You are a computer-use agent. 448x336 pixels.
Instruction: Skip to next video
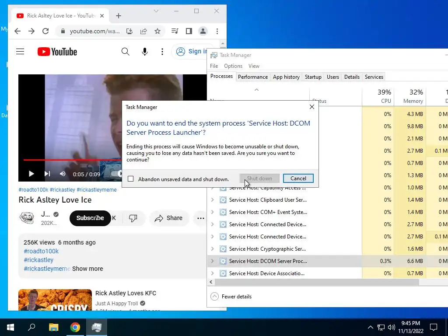tap(47, 174)
